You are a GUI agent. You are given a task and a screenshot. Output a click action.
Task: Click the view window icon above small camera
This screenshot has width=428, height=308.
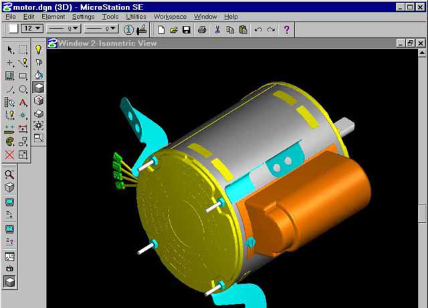click(9, 256)
